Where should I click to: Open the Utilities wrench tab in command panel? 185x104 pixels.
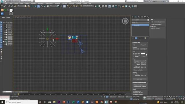point(148,17)
